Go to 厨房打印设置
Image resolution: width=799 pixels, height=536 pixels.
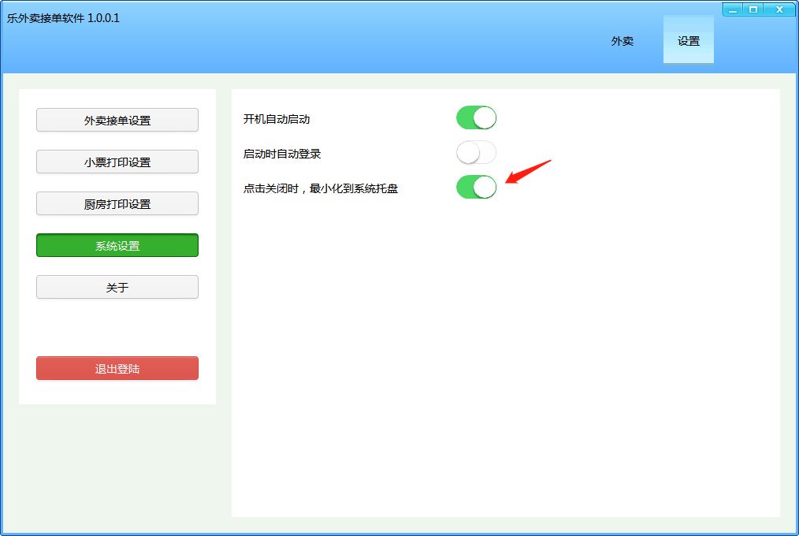(x=117, y=203)
